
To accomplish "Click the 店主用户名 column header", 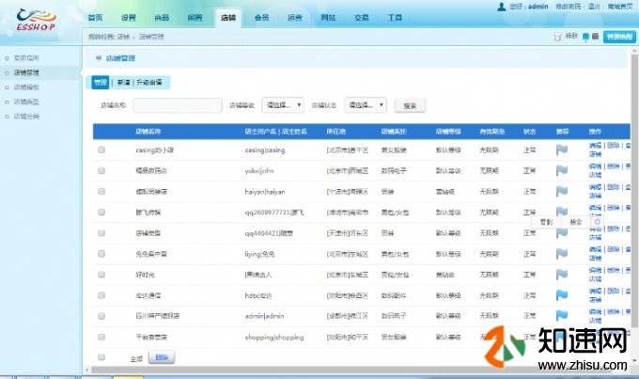I will 260,132.
